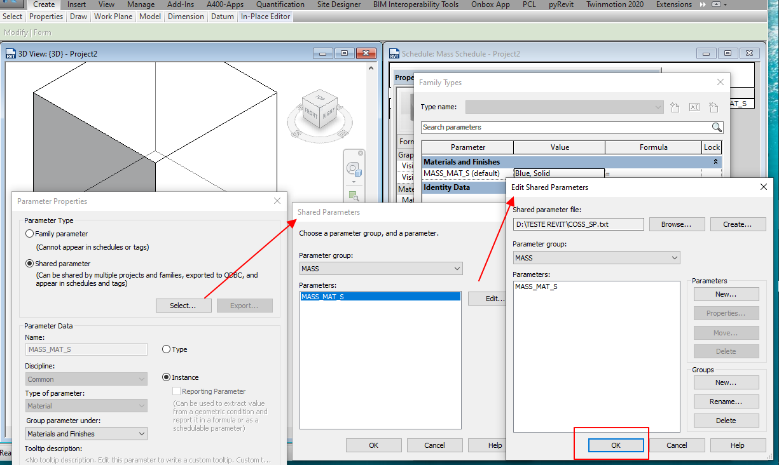
Task: Delete the current type in Family Types
Action: click(x=713, y=107)
